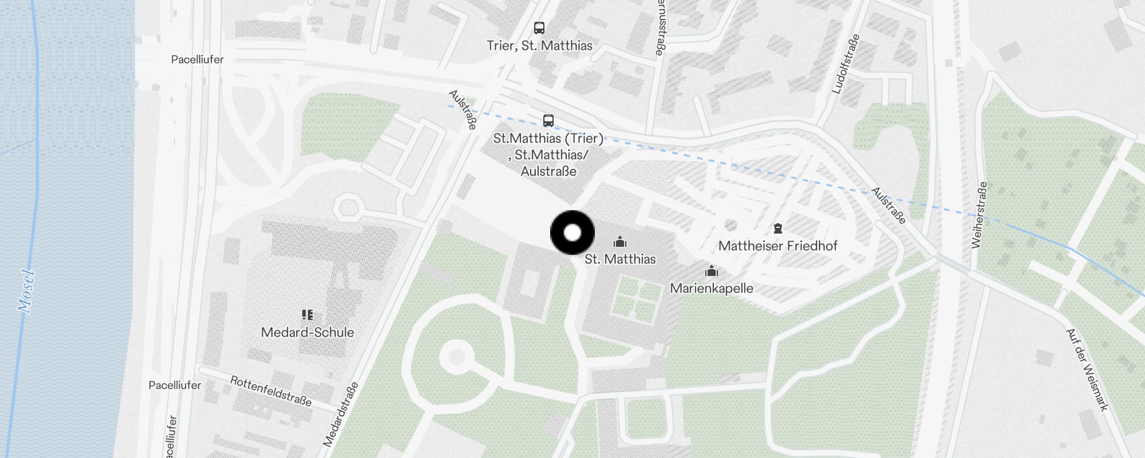The width and height of the screenshot is (1145, 458).
Task: Click the St. Matthias church name label
Action: pos(620,259)
